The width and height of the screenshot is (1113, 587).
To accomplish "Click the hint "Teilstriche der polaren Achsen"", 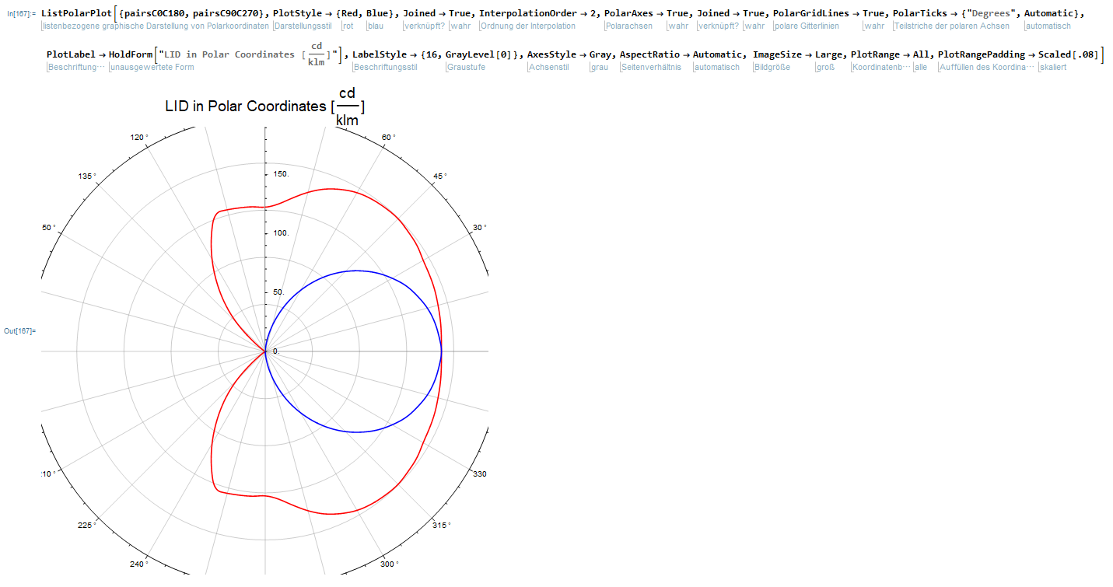I will [952, 26].
